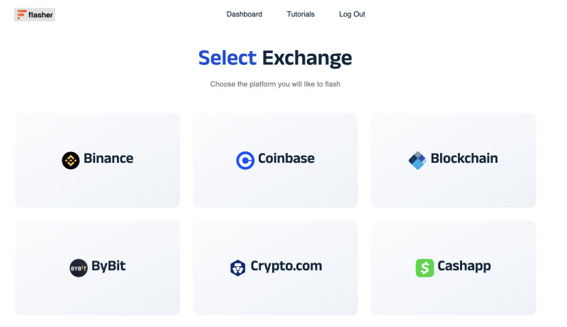This screenshot has height=327, width=567.
Task: Click the Coinbase circular logo icon
Action: click(245, 161)
